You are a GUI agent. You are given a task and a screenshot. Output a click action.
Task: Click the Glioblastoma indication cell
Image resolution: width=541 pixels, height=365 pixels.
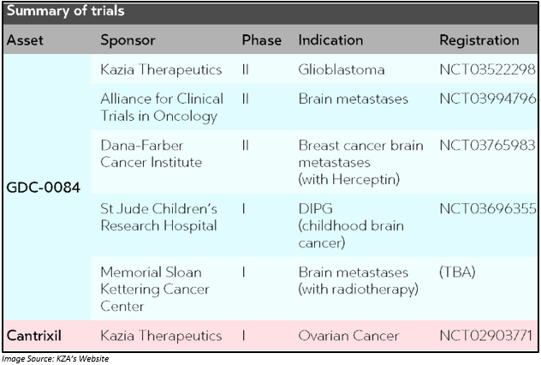342,69
